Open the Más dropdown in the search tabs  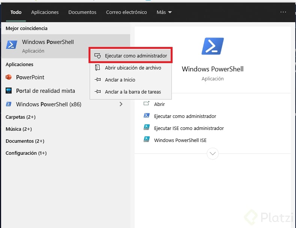164,12
